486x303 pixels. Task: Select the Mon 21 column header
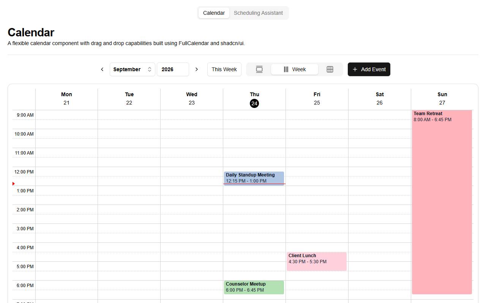[66, 99]
